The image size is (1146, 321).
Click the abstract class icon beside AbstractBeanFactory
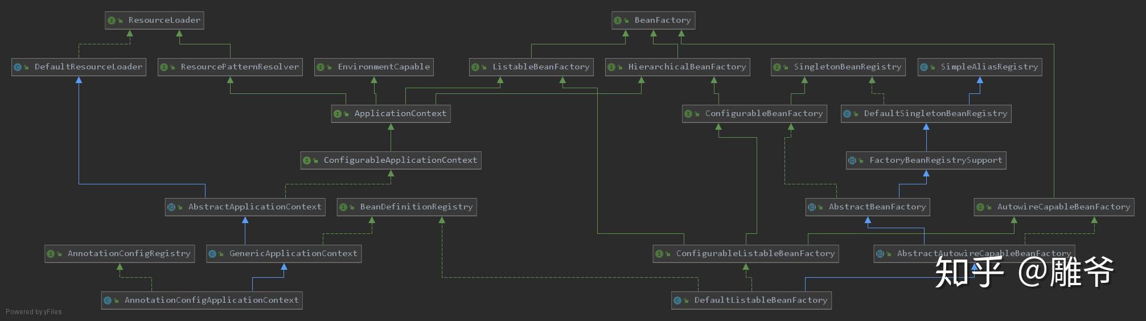coord(812,207)
